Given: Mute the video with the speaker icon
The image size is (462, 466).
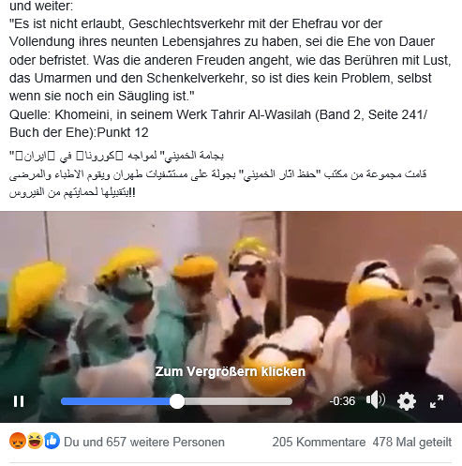Looking at the screenshot, I should coord(376,399).
